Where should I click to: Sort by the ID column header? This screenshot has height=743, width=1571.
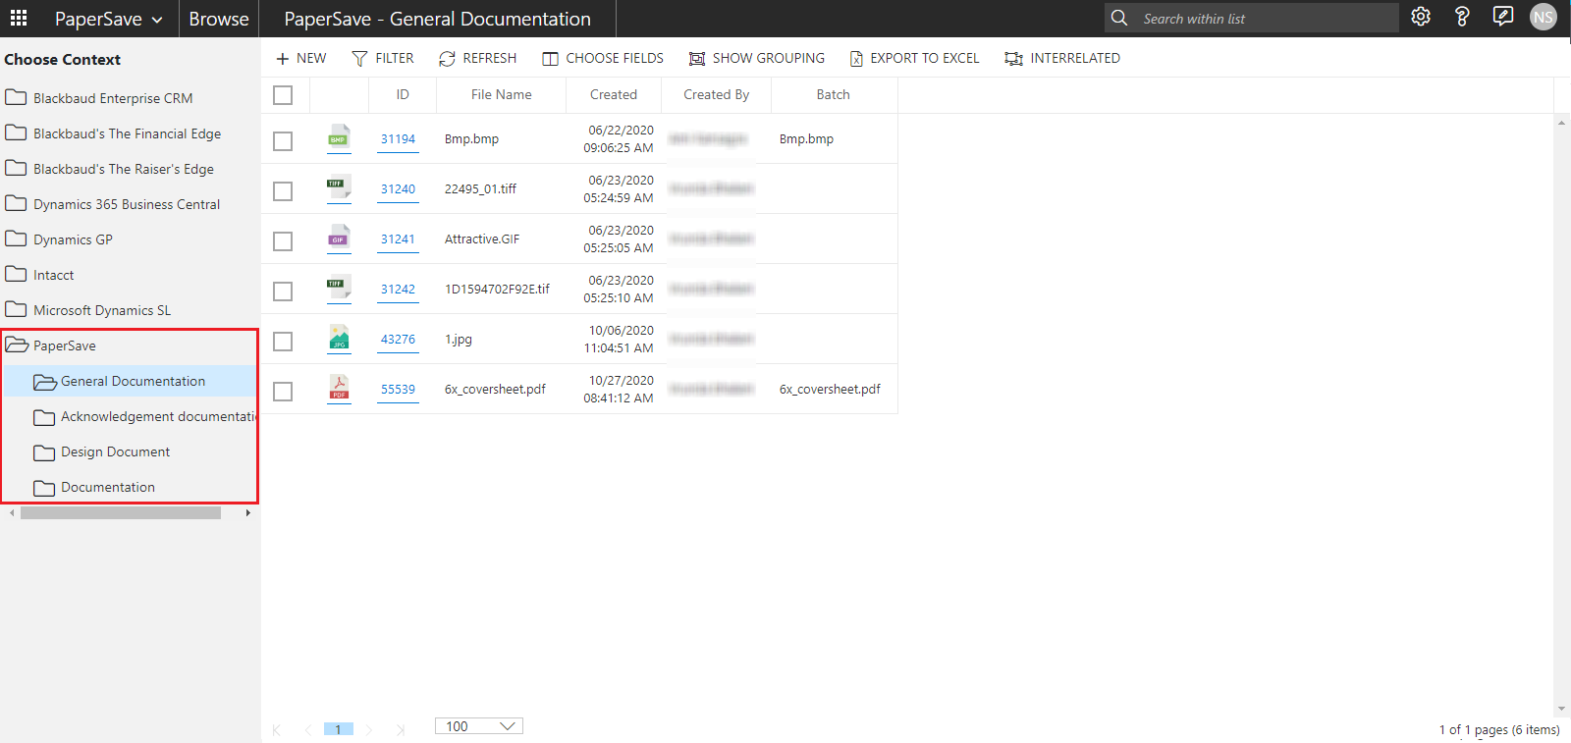click(x=403, y=95)
